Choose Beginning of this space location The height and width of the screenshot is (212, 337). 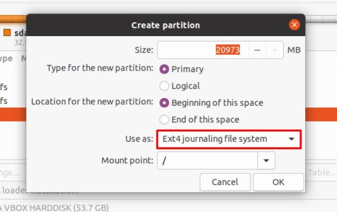click(165, 103)
